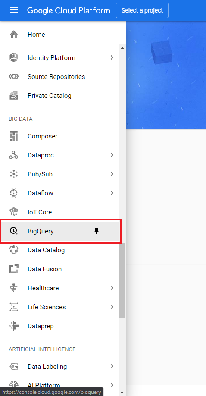The image size is (206, 396).
Task: Click the Google Cloud Platform title
Action: (x=69, y=11)
